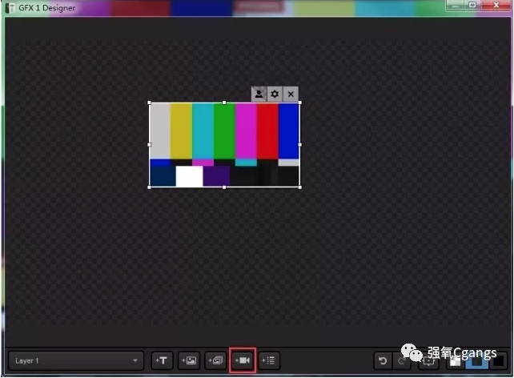Click the safe area guide button
This screenshot has height=378, width=514.
point(429,361)
